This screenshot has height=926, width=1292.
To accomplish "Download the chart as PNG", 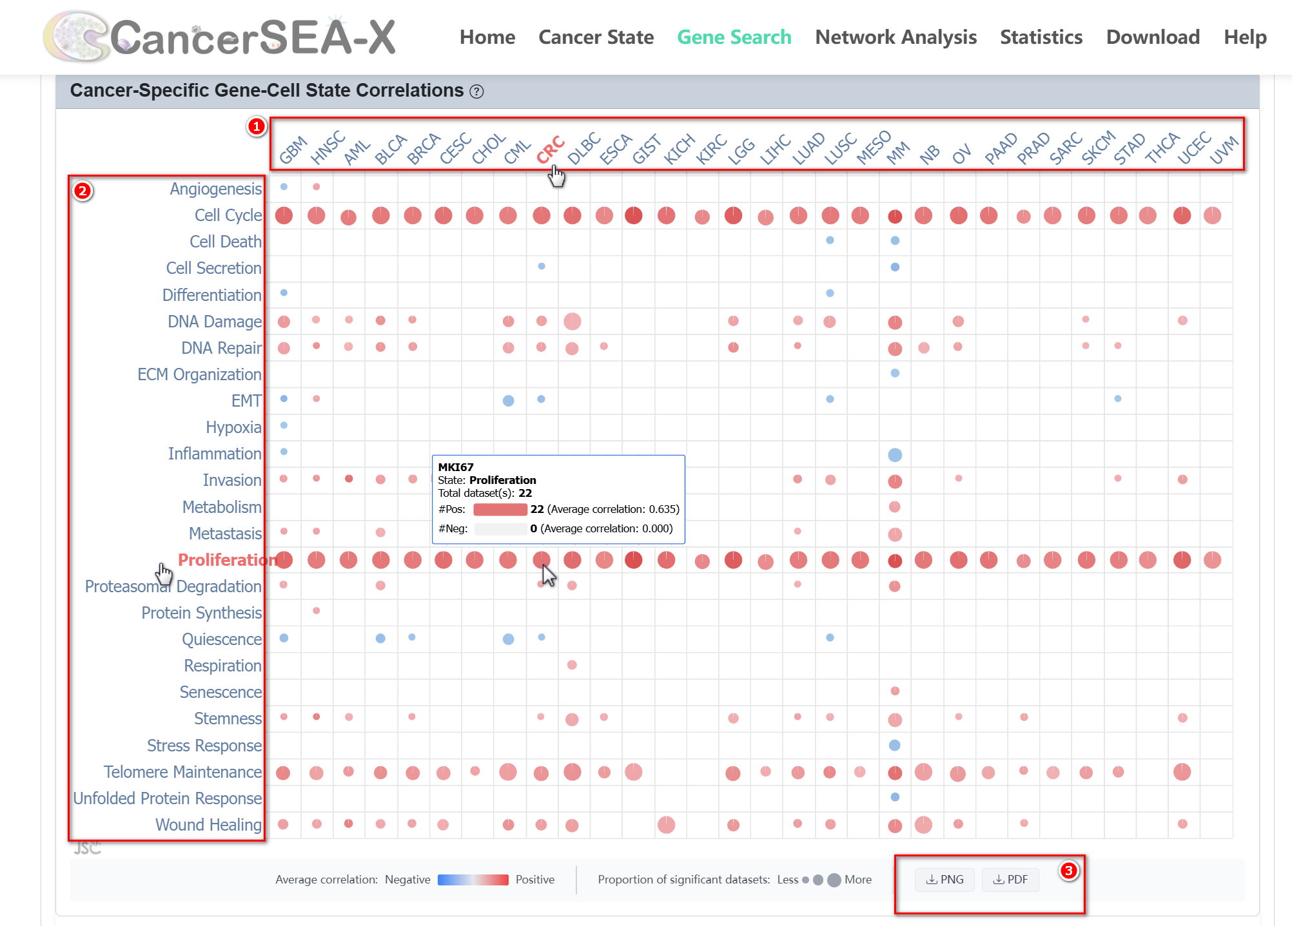I will 945,879.
